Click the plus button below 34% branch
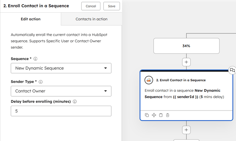The width and height of the screenshot is (236, 141). coord(186,62)
